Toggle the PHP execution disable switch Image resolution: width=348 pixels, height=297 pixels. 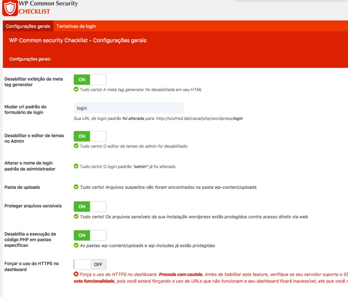point(90,235)
